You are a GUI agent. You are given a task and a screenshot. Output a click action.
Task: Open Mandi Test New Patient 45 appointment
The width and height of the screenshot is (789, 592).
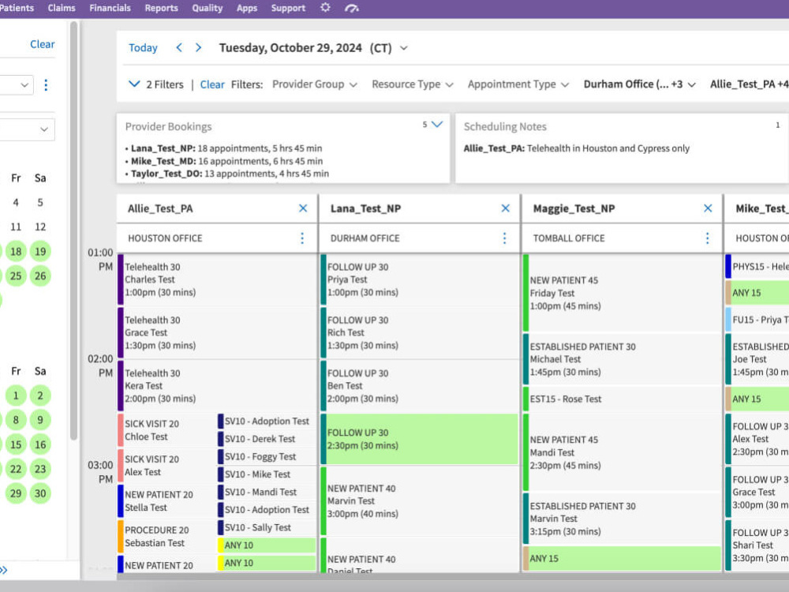[x=622, y=452]
